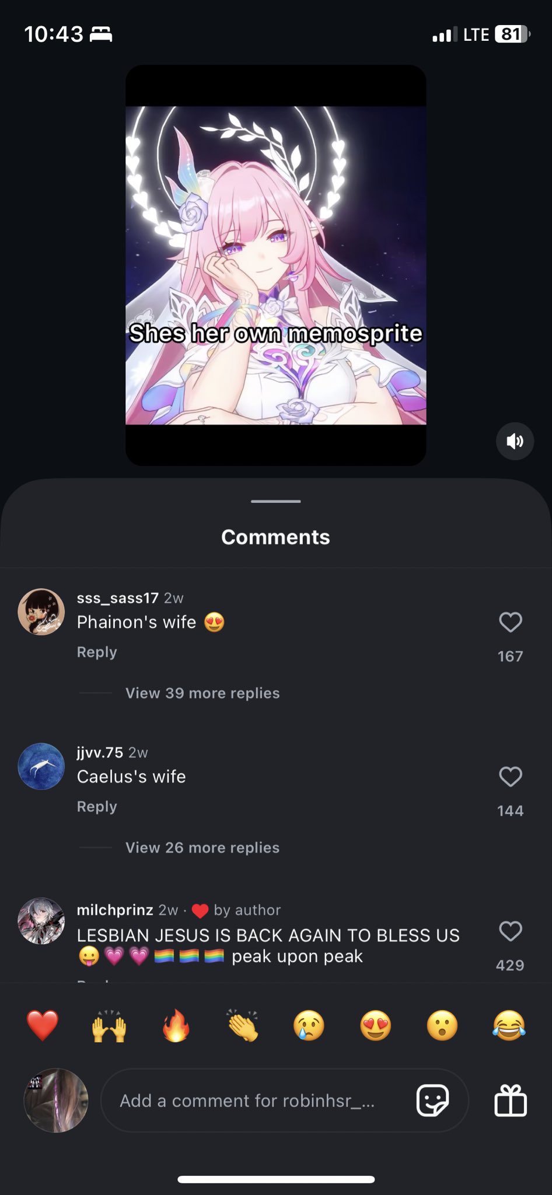Expand "View 39 more replies"
This screenshot has height=1195, width=552.
coord(202,693)
